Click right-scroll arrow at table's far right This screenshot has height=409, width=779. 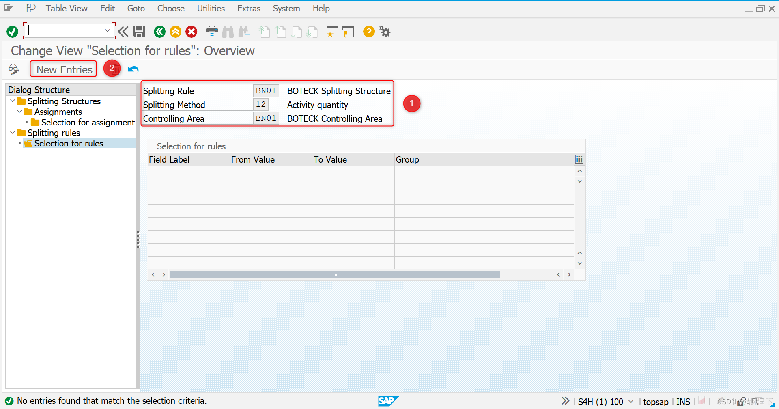coord(569,275)
